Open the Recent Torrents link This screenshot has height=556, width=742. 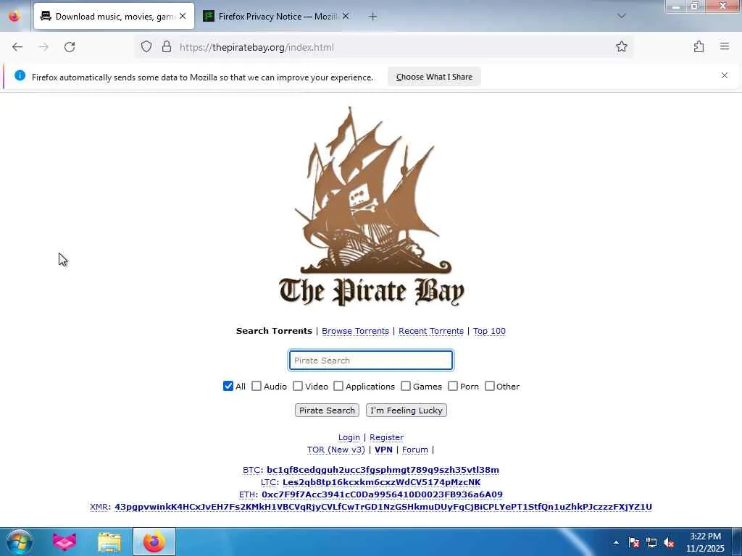click(431, 331)
